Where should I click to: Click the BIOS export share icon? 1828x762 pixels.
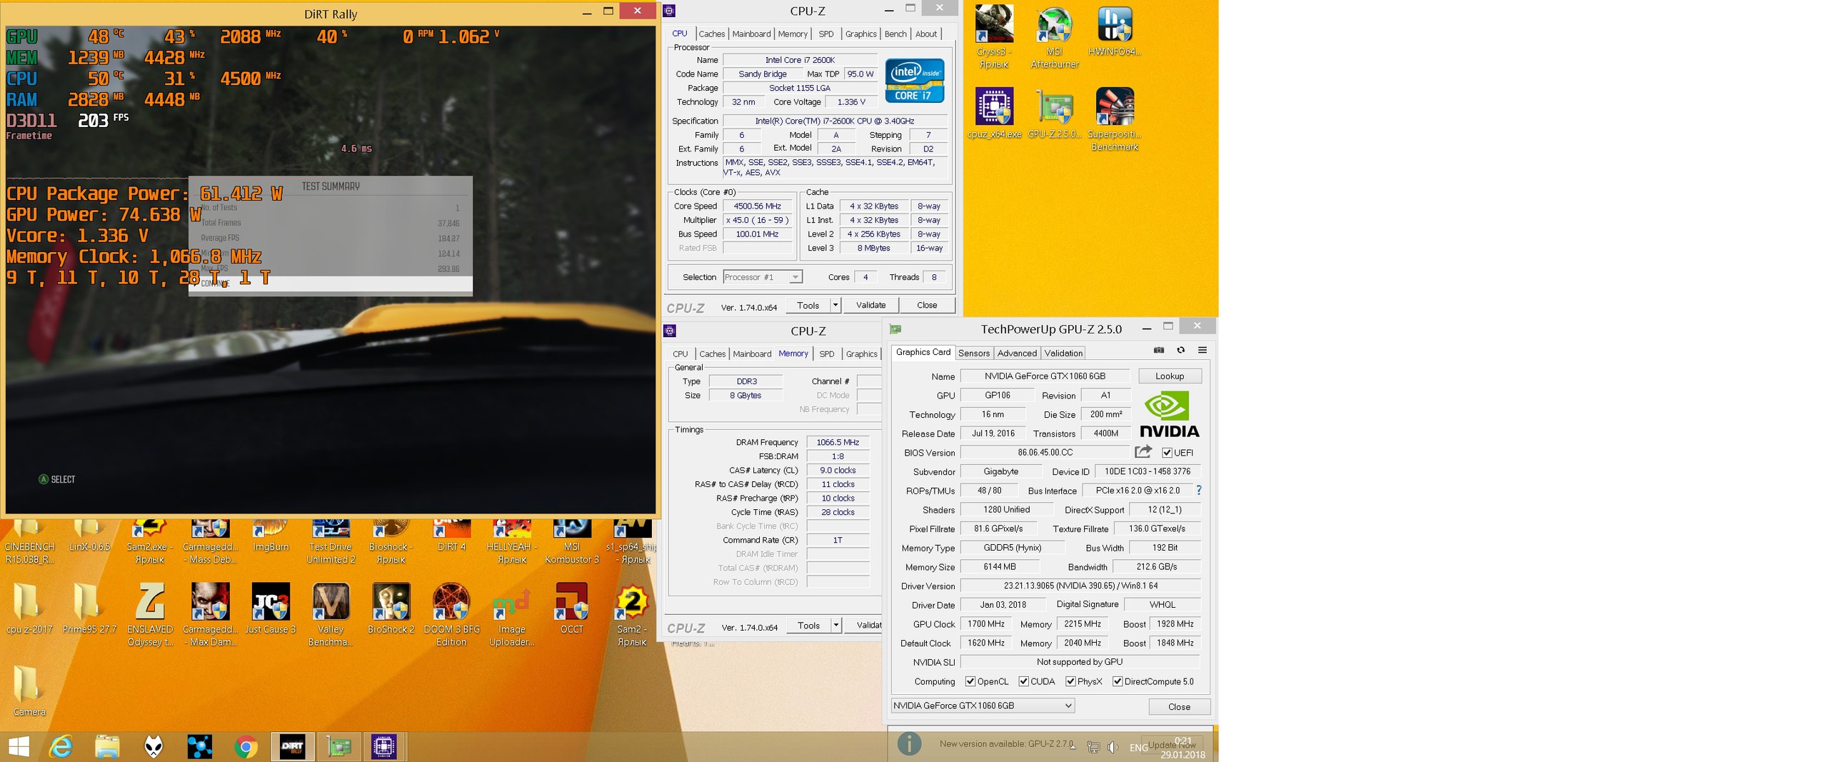point(1143,451)
